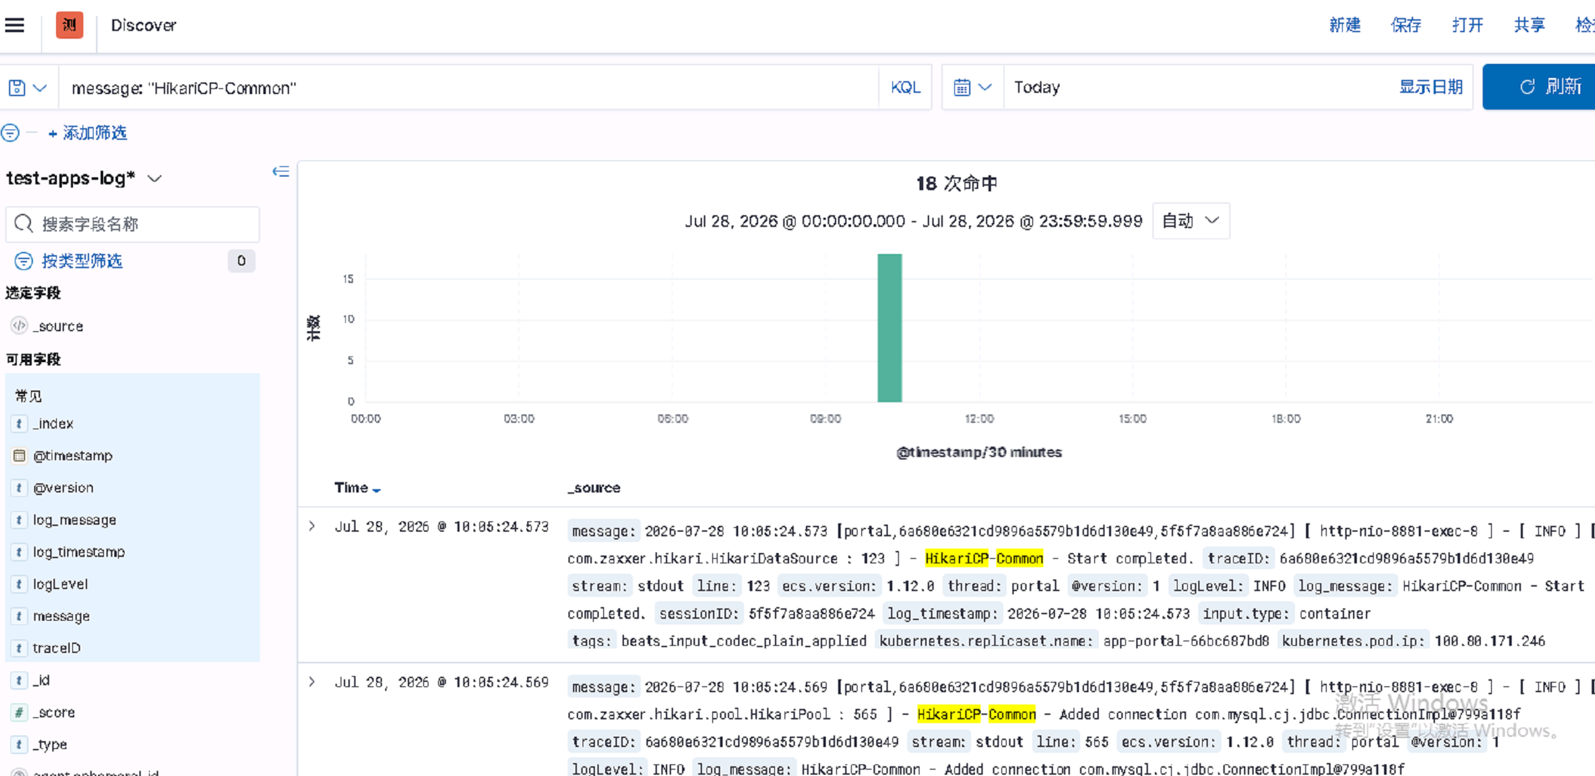
Task: Select the _index field
Action: tap(54, 423)
